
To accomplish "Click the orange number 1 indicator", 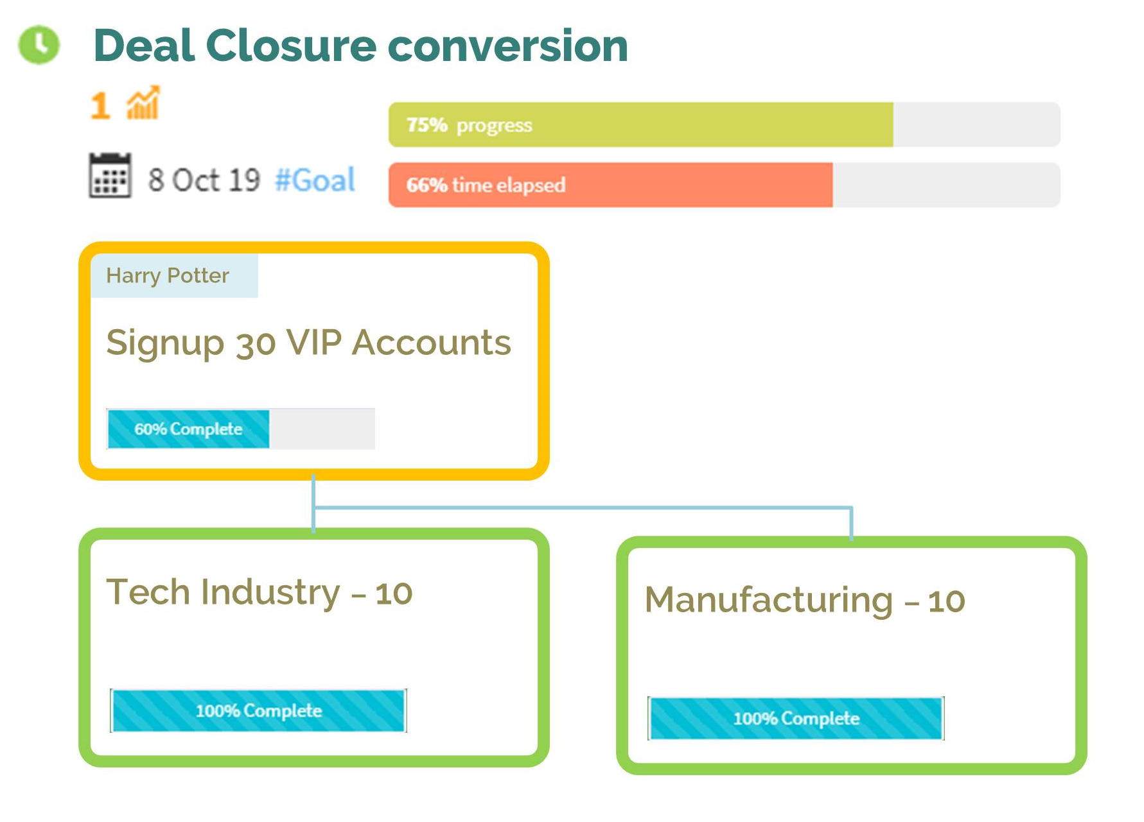I will [x=100, y=106].
